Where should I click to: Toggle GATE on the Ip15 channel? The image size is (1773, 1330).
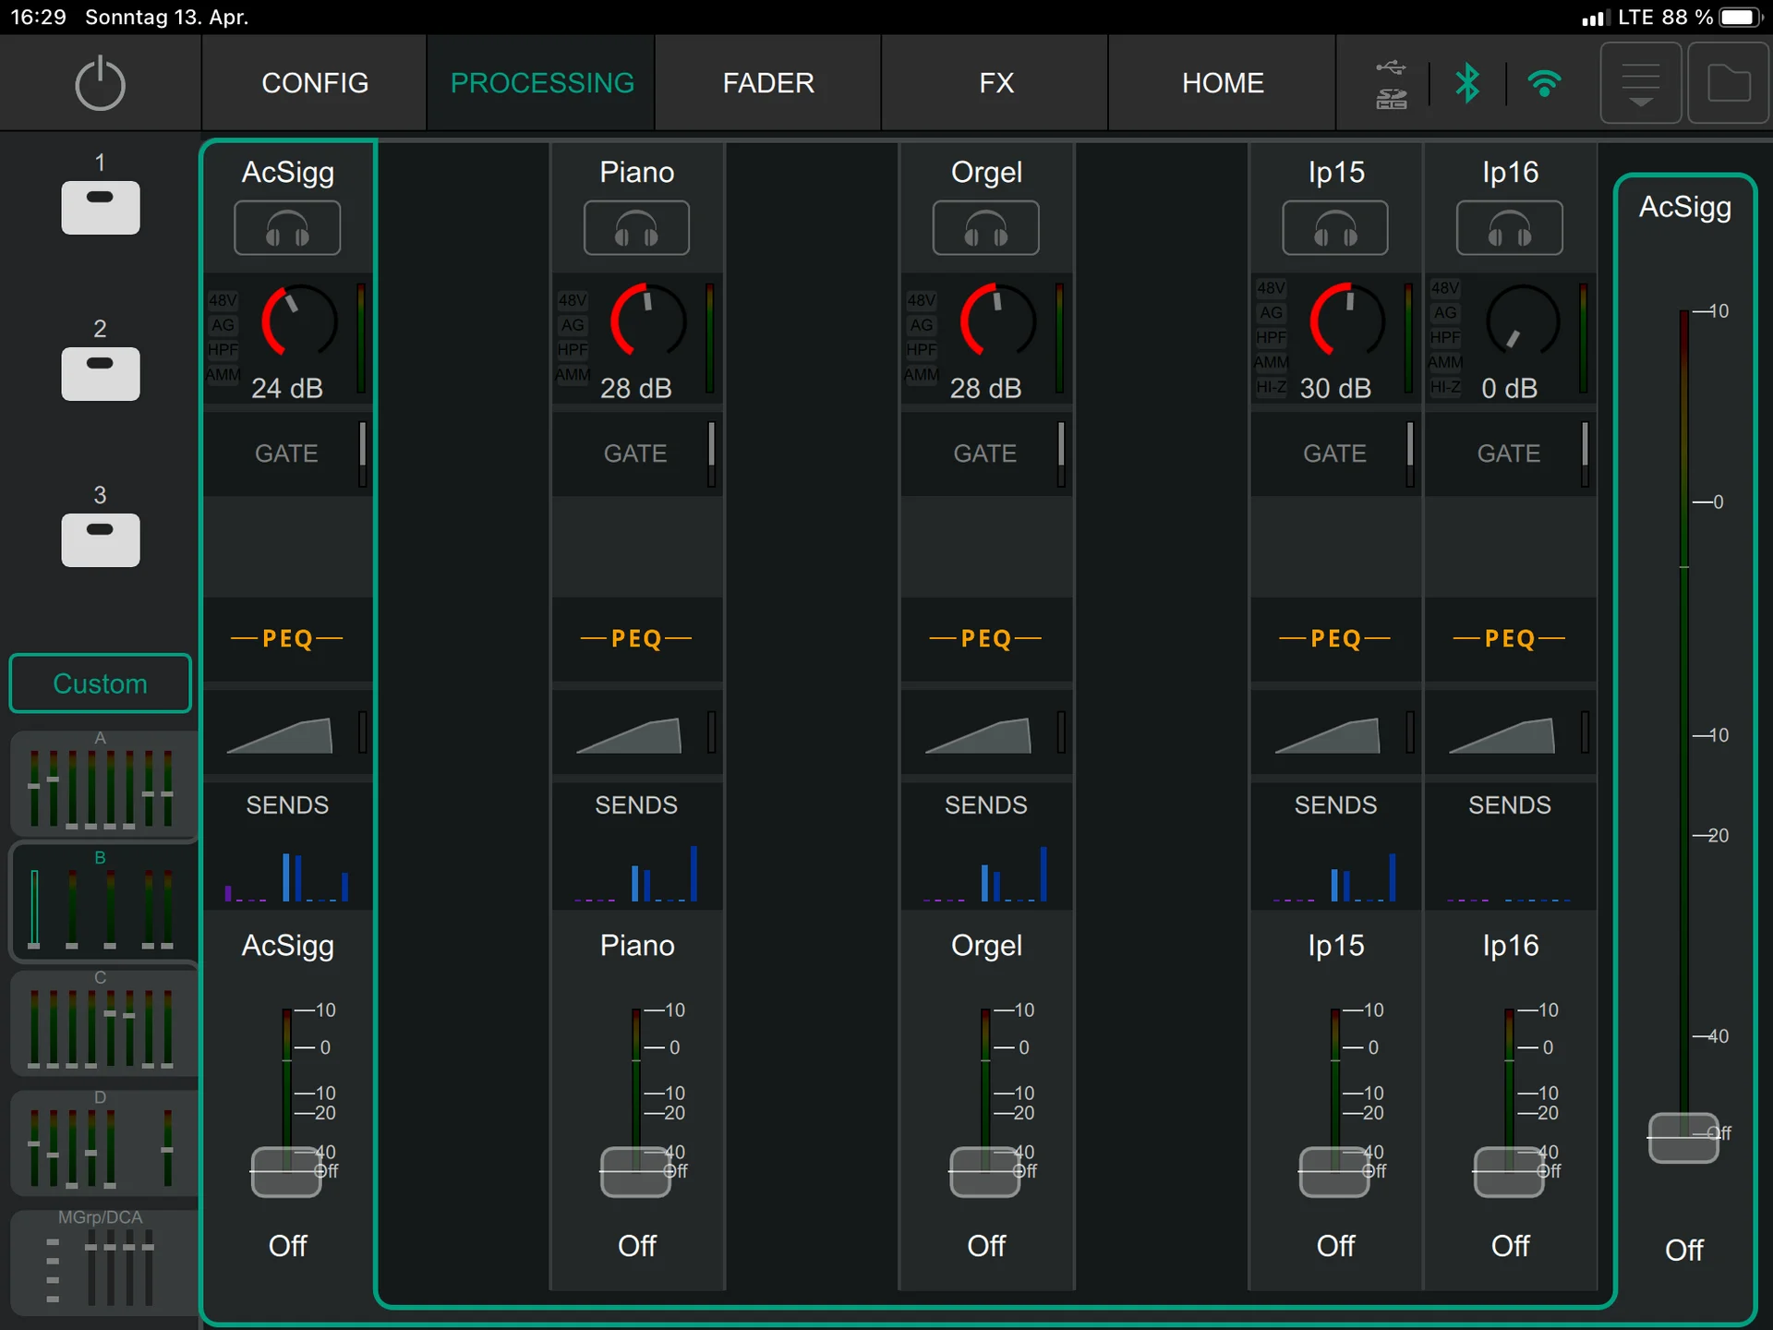[x=1334, y=453]
